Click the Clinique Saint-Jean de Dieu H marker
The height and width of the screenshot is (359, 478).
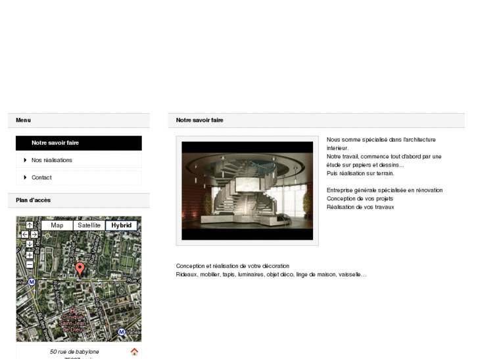point(72,311)
